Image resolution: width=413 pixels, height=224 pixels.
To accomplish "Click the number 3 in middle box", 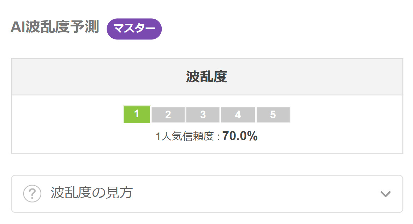I will 203,114.
